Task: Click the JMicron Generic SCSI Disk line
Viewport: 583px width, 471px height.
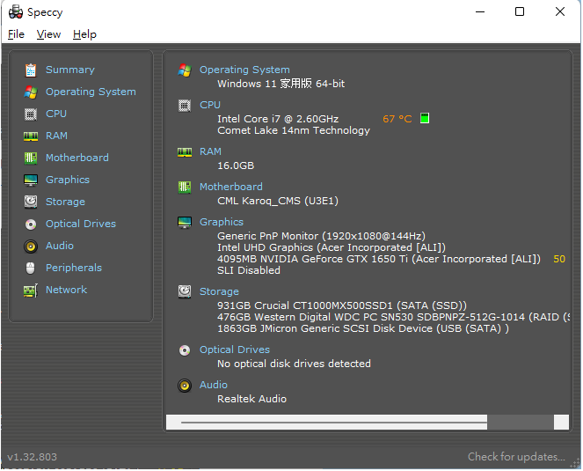Action: click(363, 328)
